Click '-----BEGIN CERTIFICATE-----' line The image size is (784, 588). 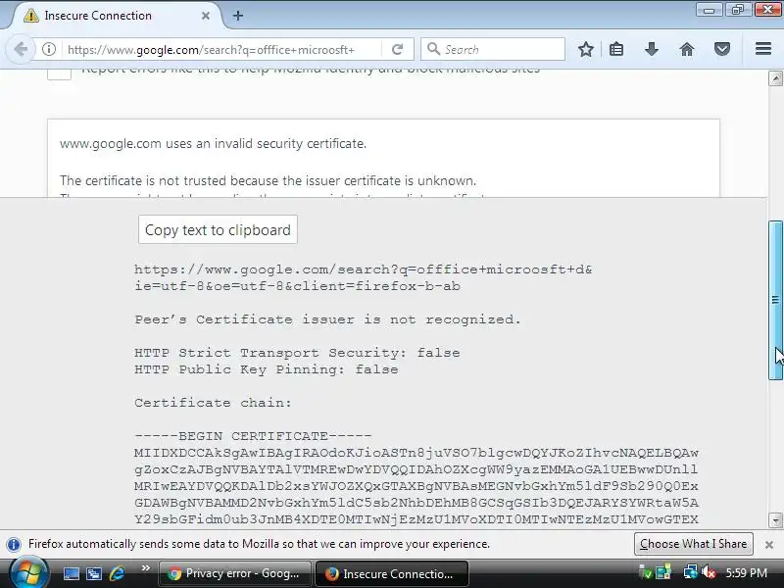[x=253, y=435]
